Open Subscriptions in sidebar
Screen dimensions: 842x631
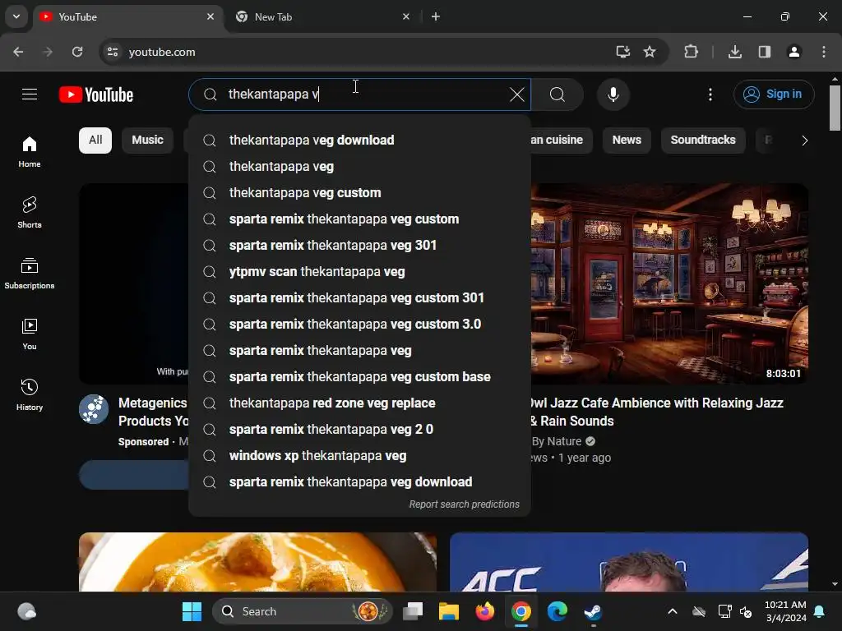(30, 273)
